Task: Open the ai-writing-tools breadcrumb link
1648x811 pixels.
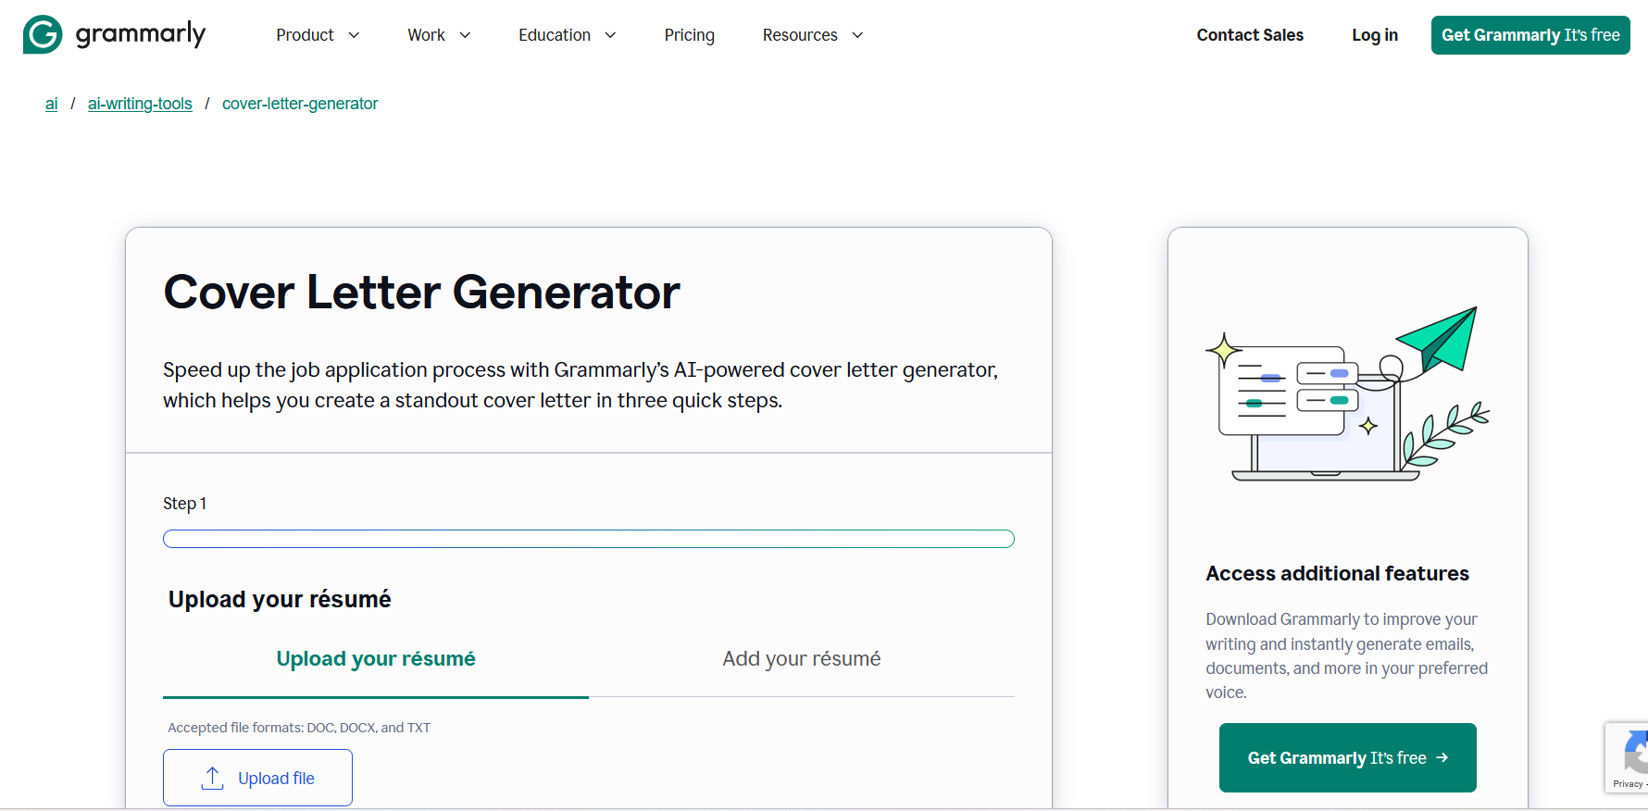Action: tap(140, 104)
